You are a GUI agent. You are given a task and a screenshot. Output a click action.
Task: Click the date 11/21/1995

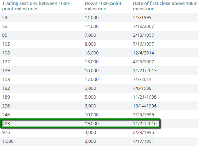tap(145, 97)
